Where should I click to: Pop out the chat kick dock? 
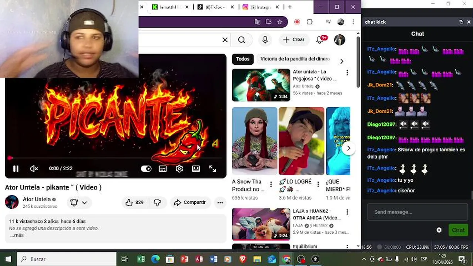click(461, 22)
